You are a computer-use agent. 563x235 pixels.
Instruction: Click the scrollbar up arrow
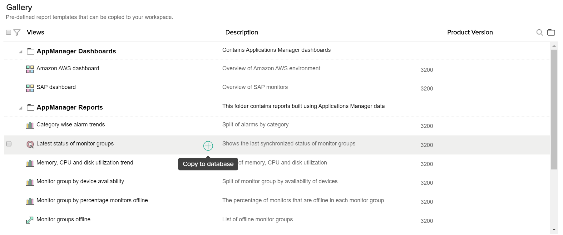(554, 46)
